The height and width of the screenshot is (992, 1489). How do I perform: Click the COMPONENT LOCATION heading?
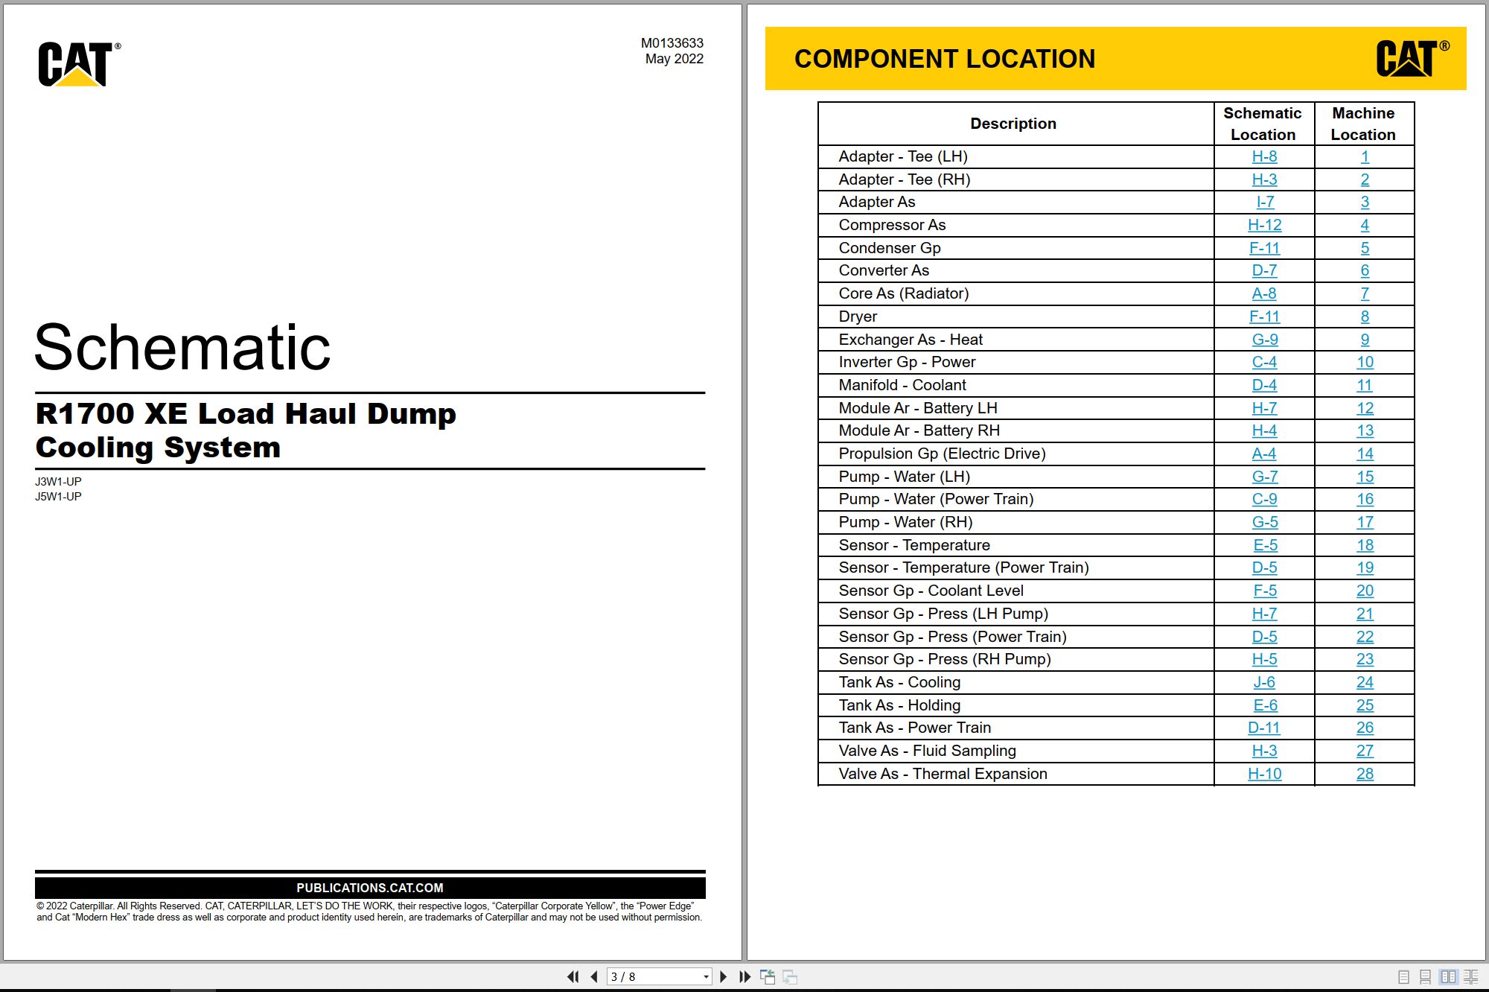pos(945,59)
